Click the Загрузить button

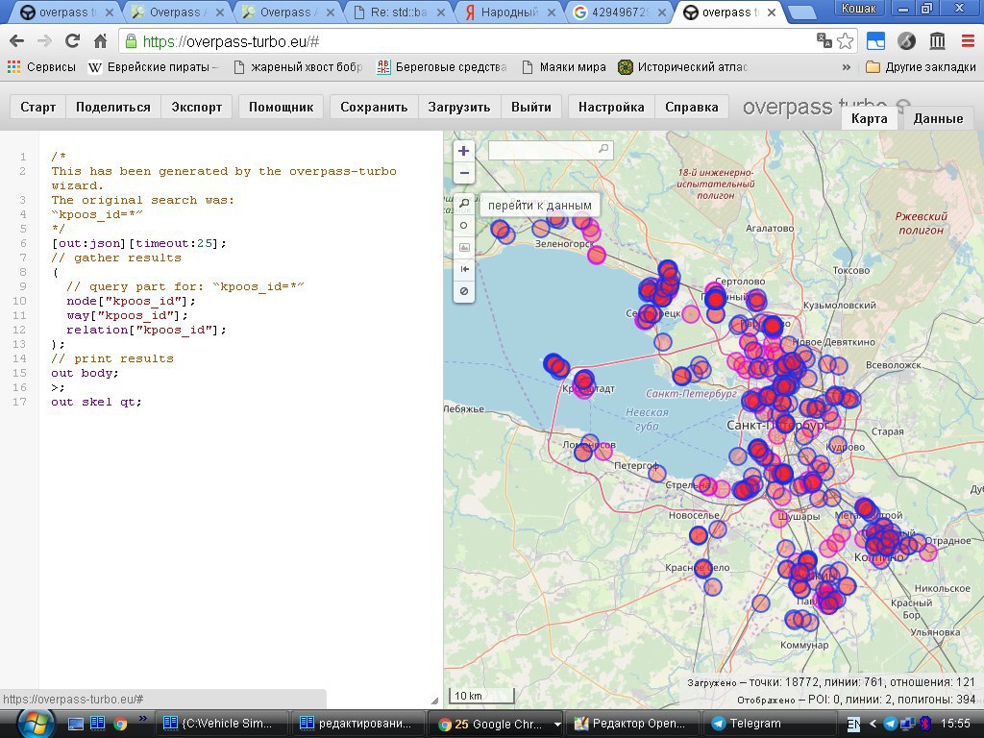click(x=459, y=107)
